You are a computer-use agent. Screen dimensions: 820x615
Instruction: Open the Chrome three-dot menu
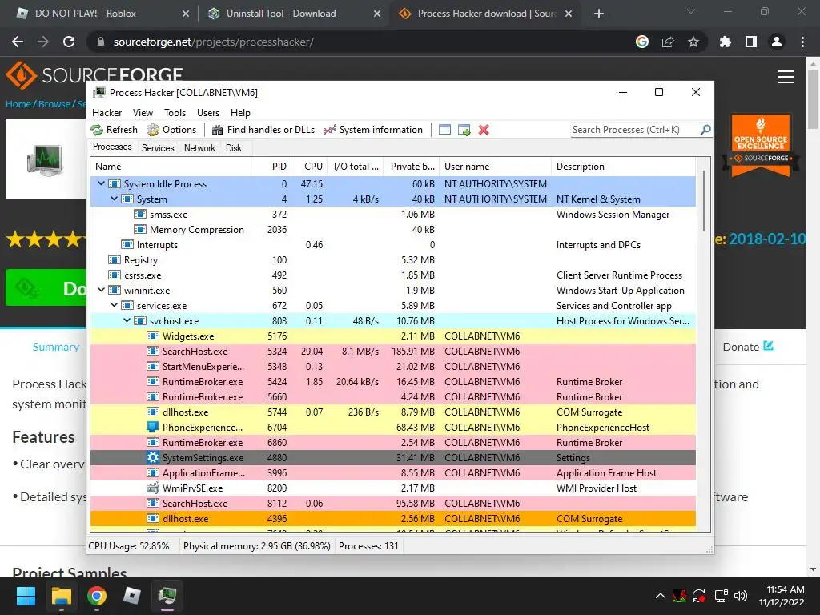[802, 42]
